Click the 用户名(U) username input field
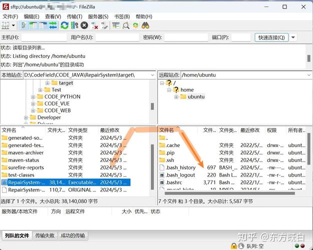Viewport: 313px width, 250px height. pos(117,37)
